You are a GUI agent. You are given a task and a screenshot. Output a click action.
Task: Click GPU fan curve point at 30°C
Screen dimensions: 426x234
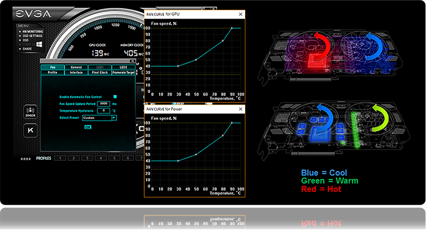[178, 66]
